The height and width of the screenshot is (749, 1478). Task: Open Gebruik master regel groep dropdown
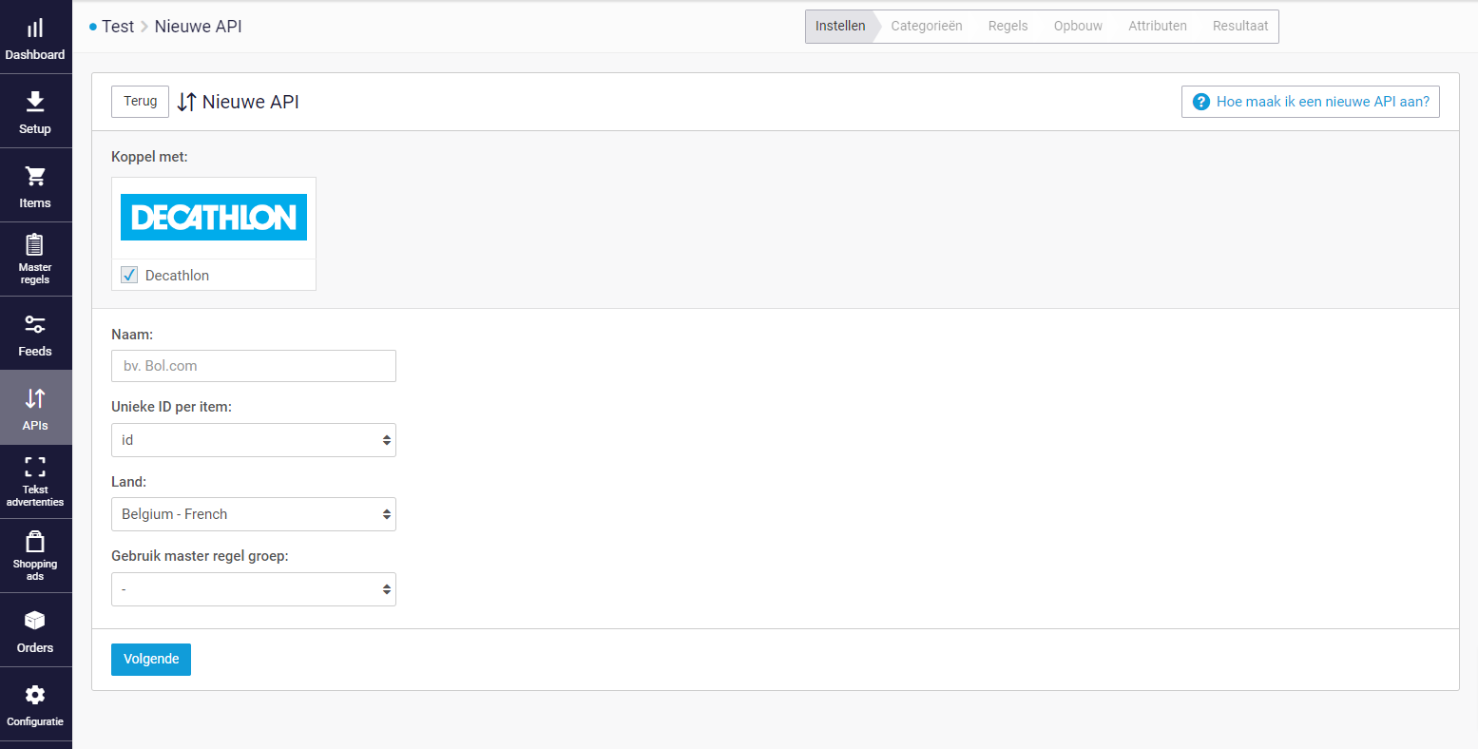click(254, 589)
